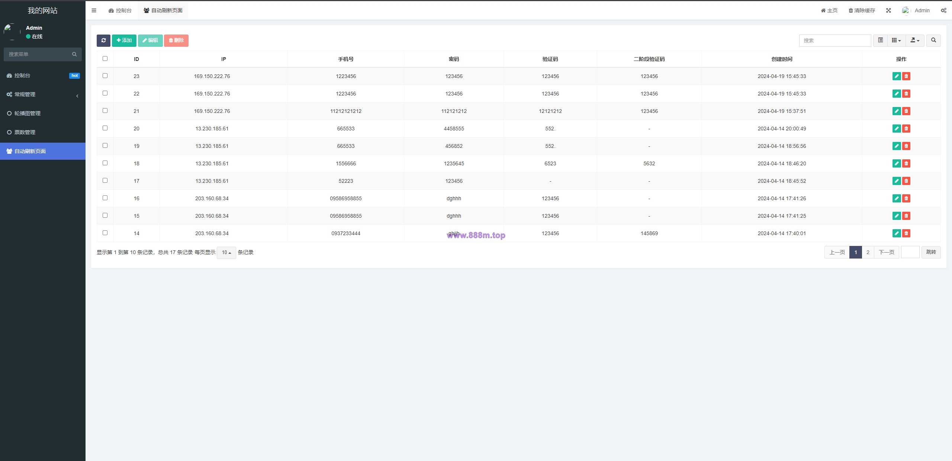
Task: Delete row with ID 14
Action: (x=906, y=233)
